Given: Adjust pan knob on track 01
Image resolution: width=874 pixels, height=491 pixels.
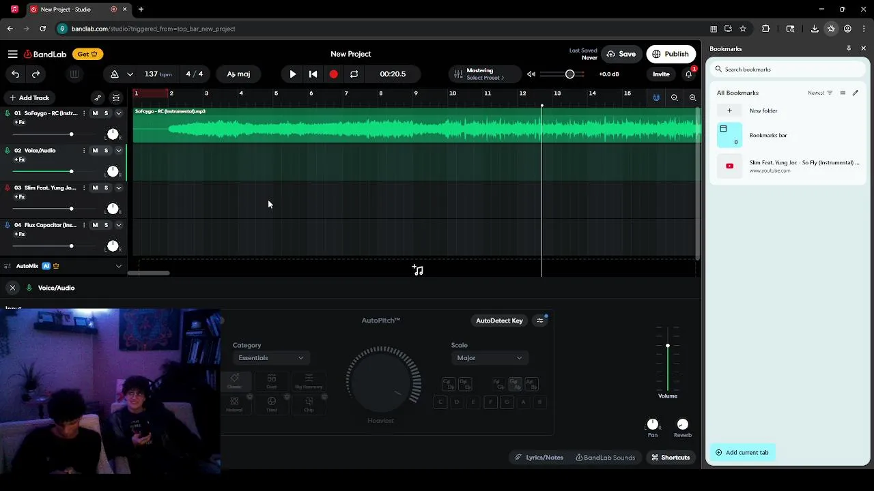Looking at the screenshot, I should tap(113, 134).
